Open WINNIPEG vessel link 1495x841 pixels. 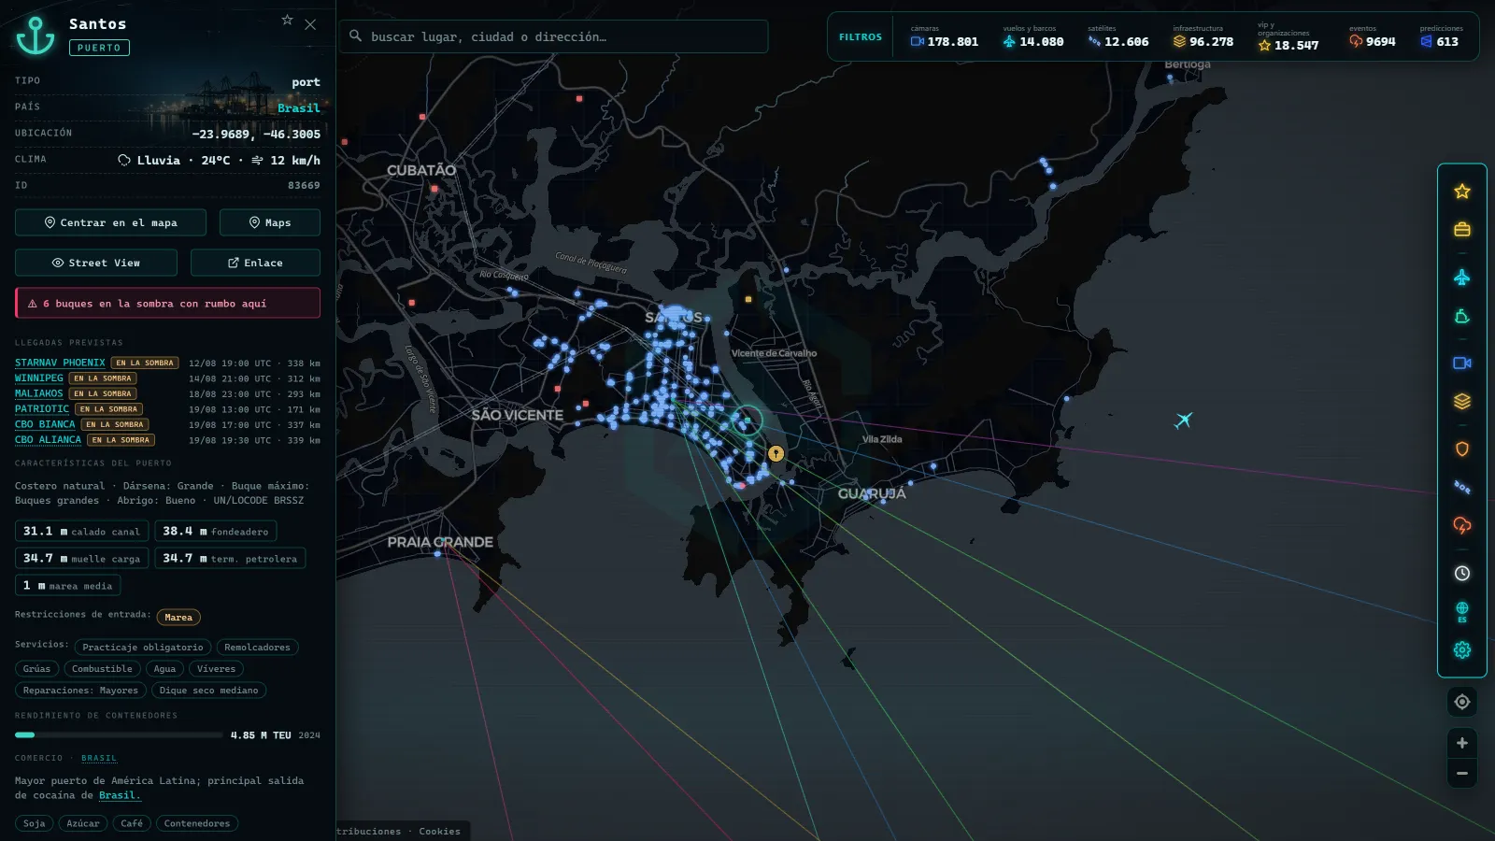pyautogui.click(x=39, y=378)
